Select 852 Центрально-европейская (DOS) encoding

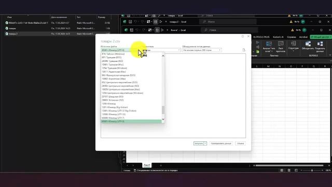[x=131, y=82]
